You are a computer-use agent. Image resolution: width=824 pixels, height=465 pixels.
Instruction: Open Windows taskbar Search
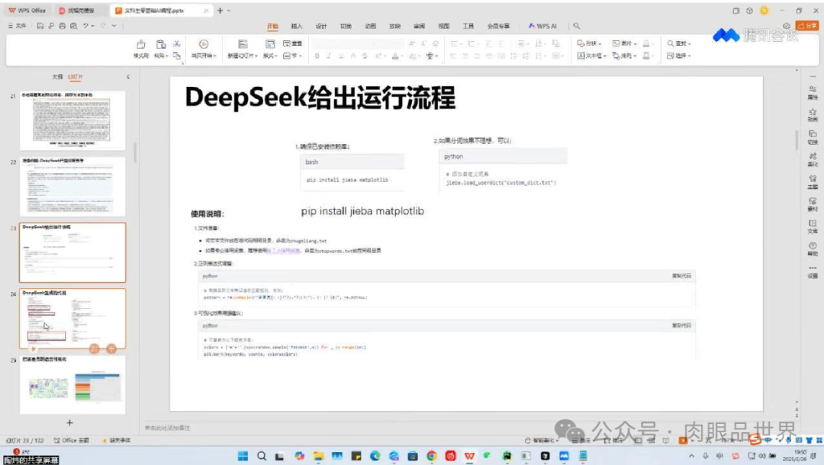261,456
